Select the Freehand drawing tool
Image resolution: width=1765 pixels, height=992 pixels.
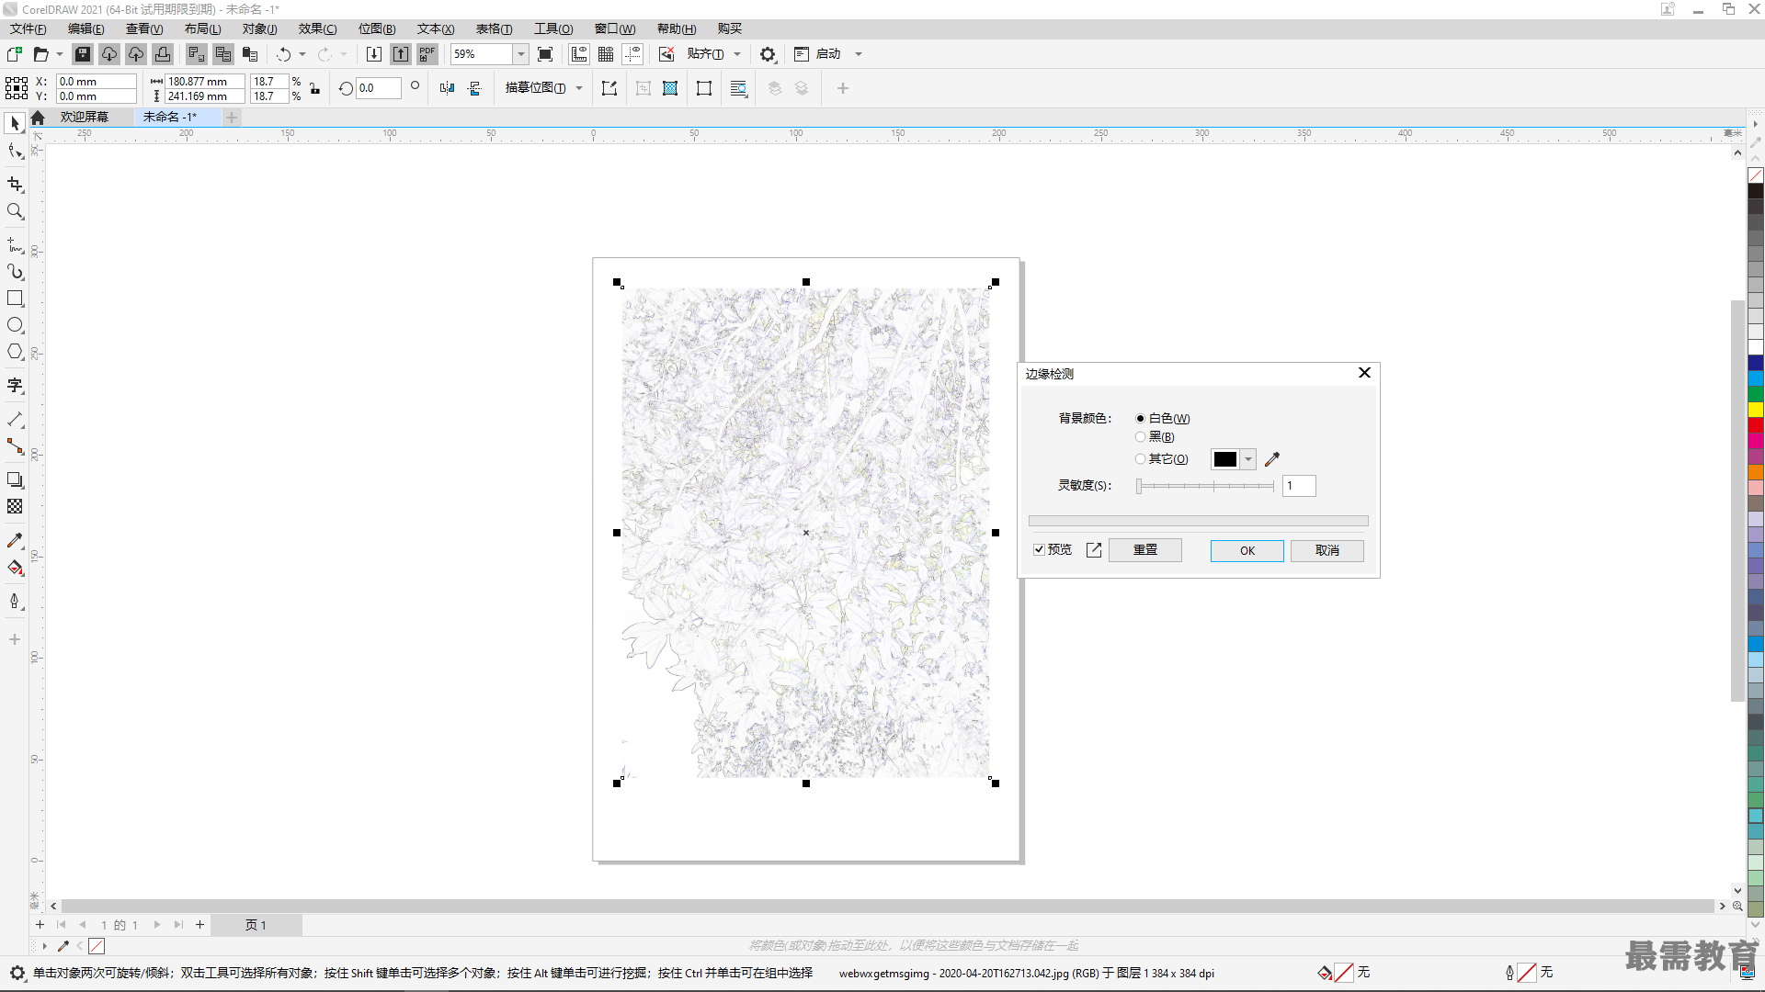pos(15,245)
